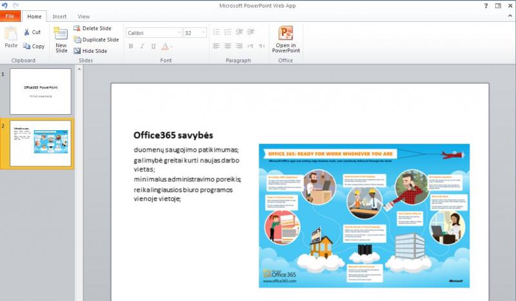
Task: Select slide 1 thumbnail
Action: click(x=41, y=92)
